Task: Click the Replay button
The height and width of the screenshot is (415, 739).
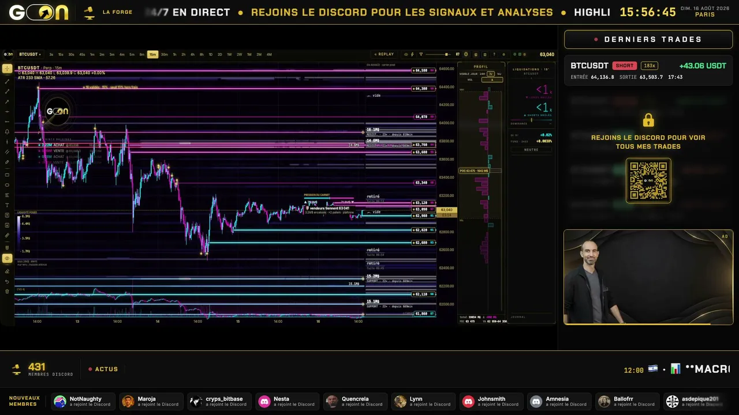Action: [385, 54]
